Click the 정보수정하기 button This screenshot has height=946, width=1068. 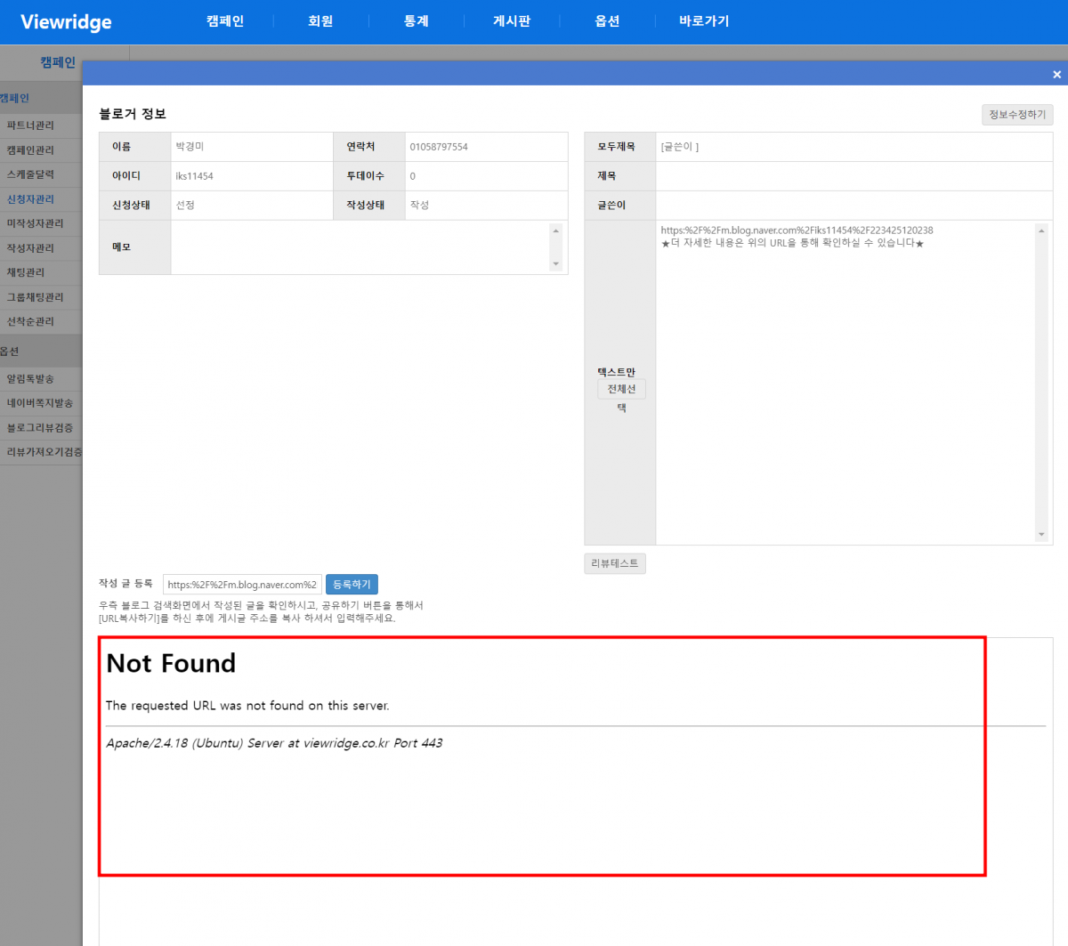point(1017,115)
